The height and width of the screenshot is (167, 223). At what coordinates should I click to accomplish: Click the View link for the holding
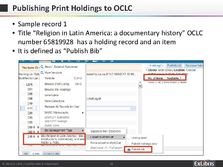point(151,82)
